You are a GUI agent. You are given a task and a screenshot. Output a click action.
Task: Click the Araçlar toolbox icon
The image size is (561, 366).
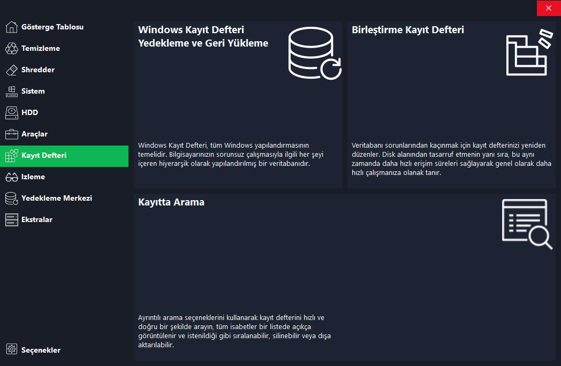pyautogui.click(x=11, y=134)
